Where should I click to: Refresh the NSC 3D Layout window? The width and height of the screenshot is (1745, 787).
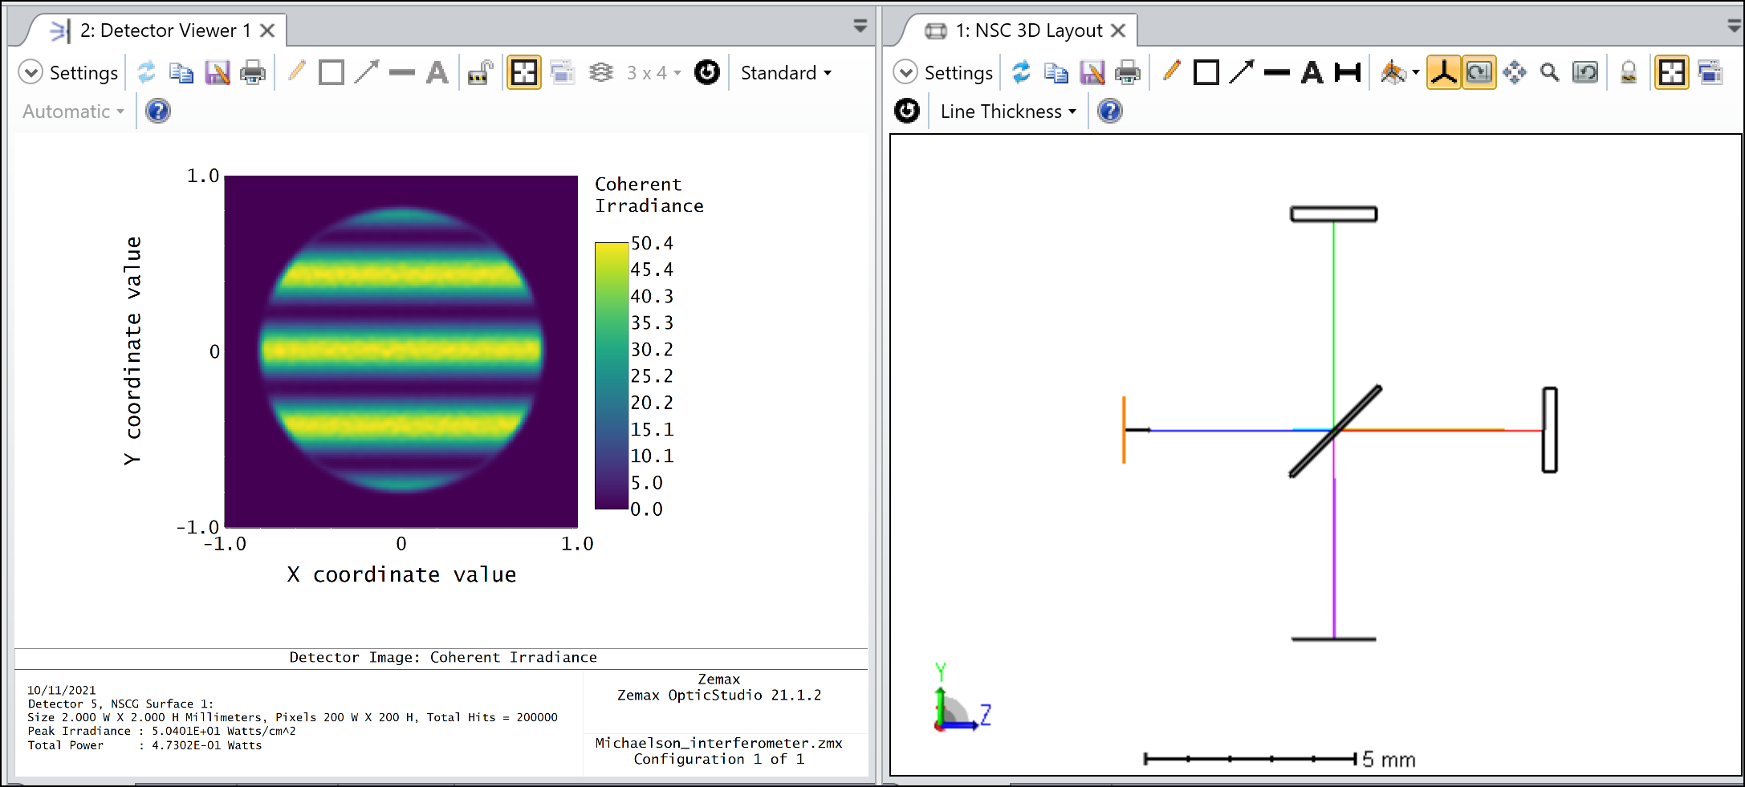pyautogui.click(x=1021, y=72)
